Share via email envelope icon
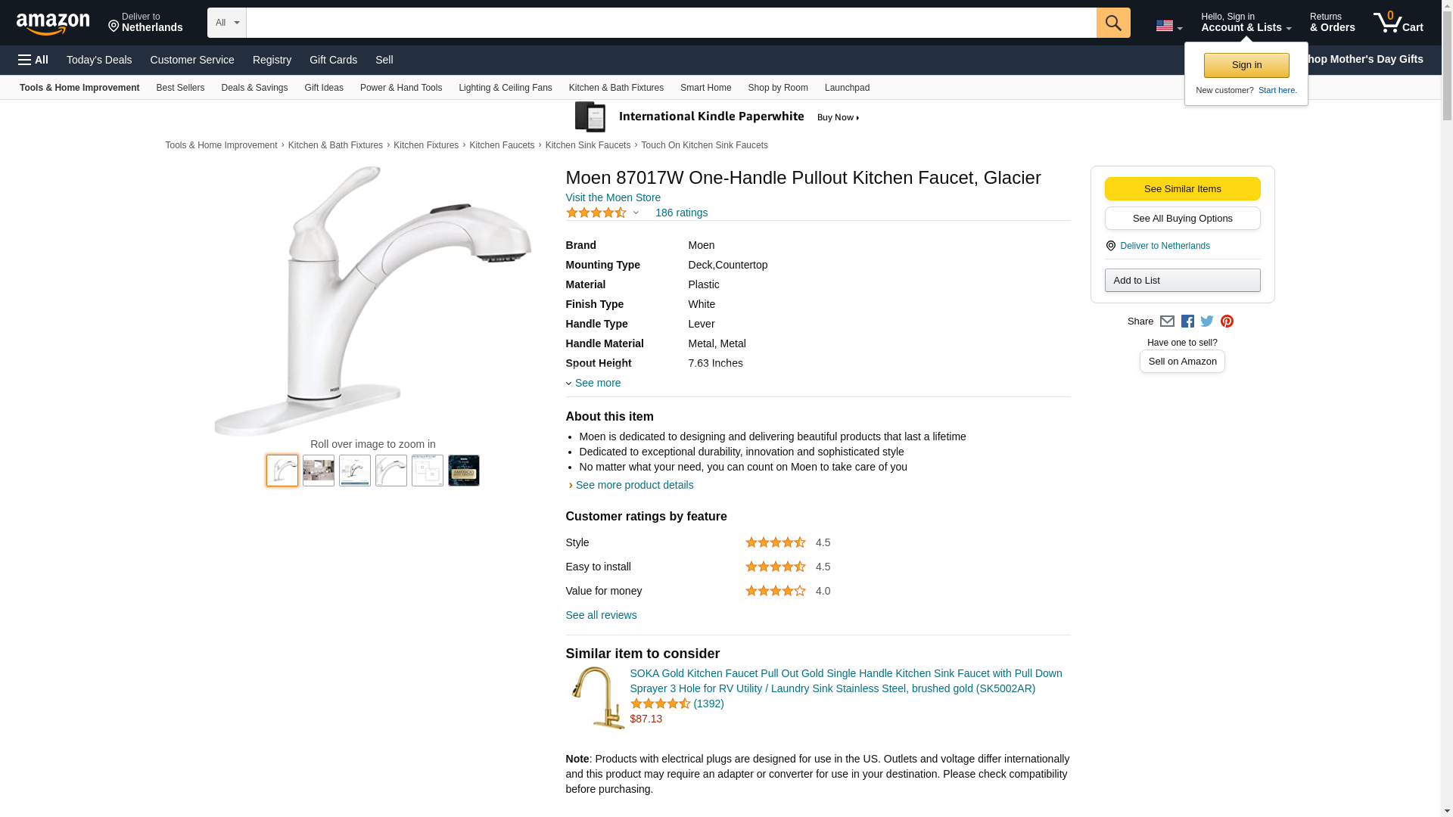 point(1167,322)
